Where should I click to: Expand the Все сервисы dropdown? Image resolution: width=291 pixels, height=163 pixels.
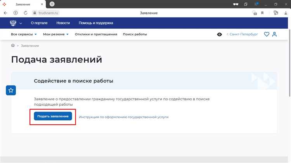[x=24, y=34]
